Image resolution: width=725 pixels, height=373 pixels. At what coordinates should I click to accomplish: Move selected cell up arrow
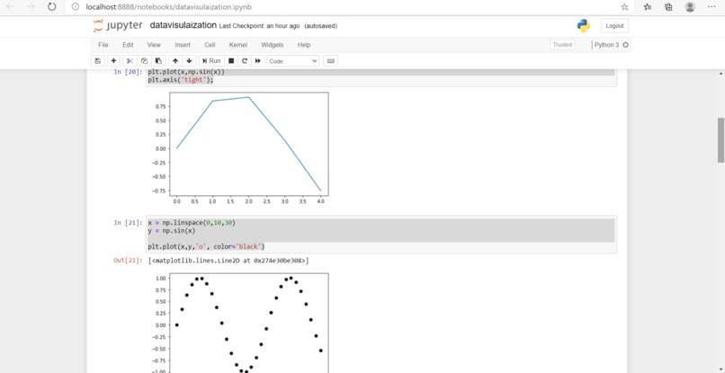(x=175, y=61)
